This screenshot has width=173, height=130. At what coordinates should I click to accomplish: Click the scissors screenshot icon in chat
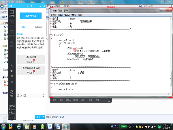pos(22,96)
